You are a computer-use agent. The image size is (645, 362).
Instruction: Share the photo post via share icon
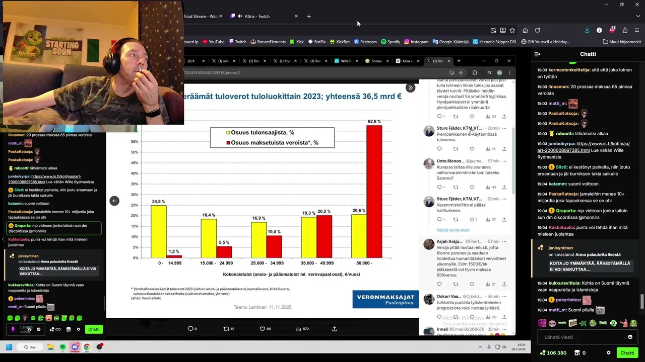[x=335, y=329]
